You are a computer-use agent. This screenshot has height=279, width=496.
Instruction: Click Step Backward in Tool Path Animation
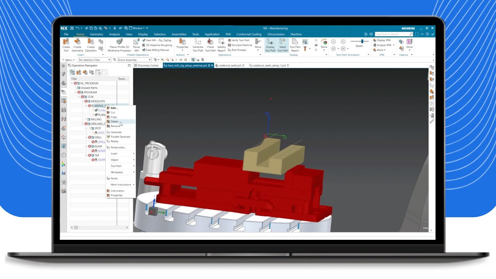(333, 48)
